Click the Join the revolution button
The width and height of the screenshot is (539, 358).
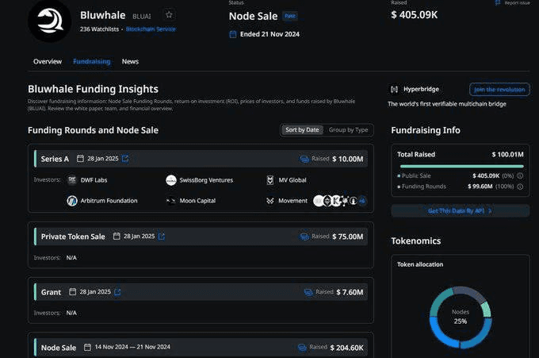pos(499,89)
